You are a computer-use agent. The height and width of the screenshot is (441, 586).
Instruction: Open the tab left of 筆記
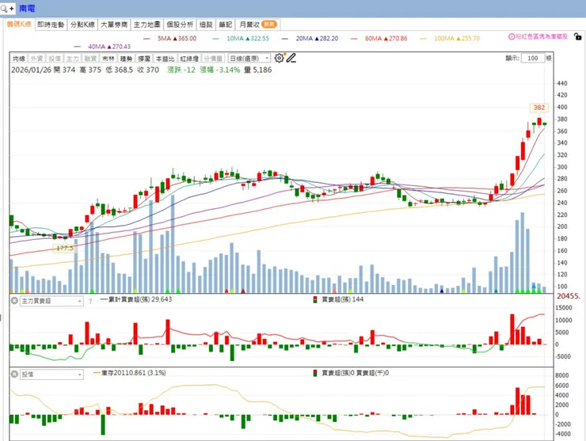tap(206, 25)
